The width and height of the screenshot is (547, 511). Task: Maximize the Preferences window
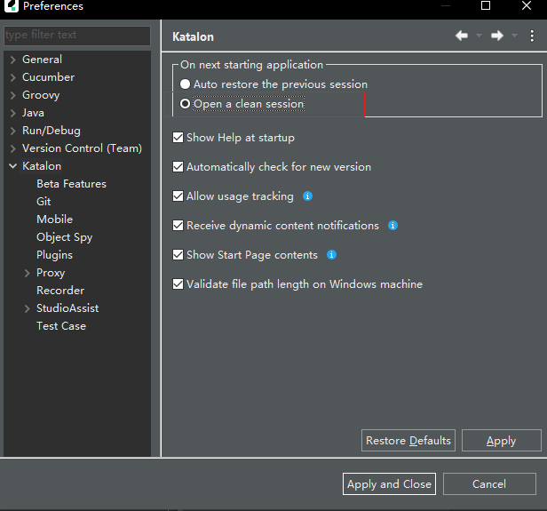pos(486,5)
